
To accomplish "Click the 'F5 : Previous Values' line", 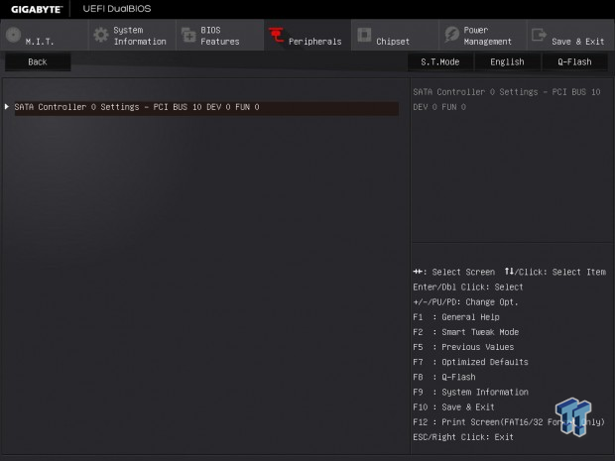I will pos(463,347).
